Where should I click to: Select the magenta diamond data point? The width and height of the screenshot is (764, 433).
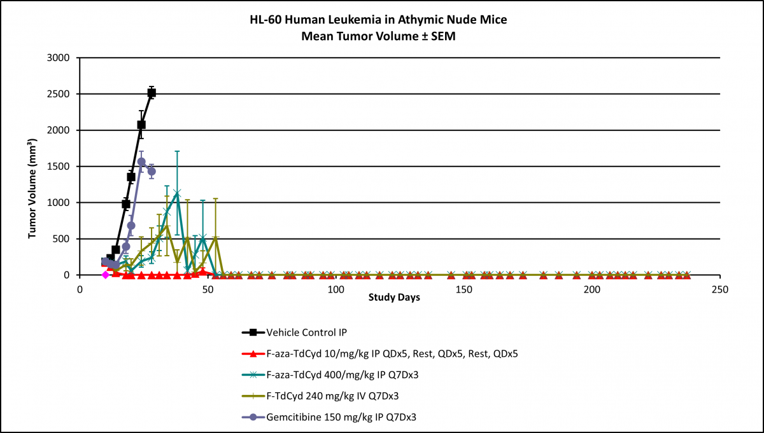[x=105, y=275]
